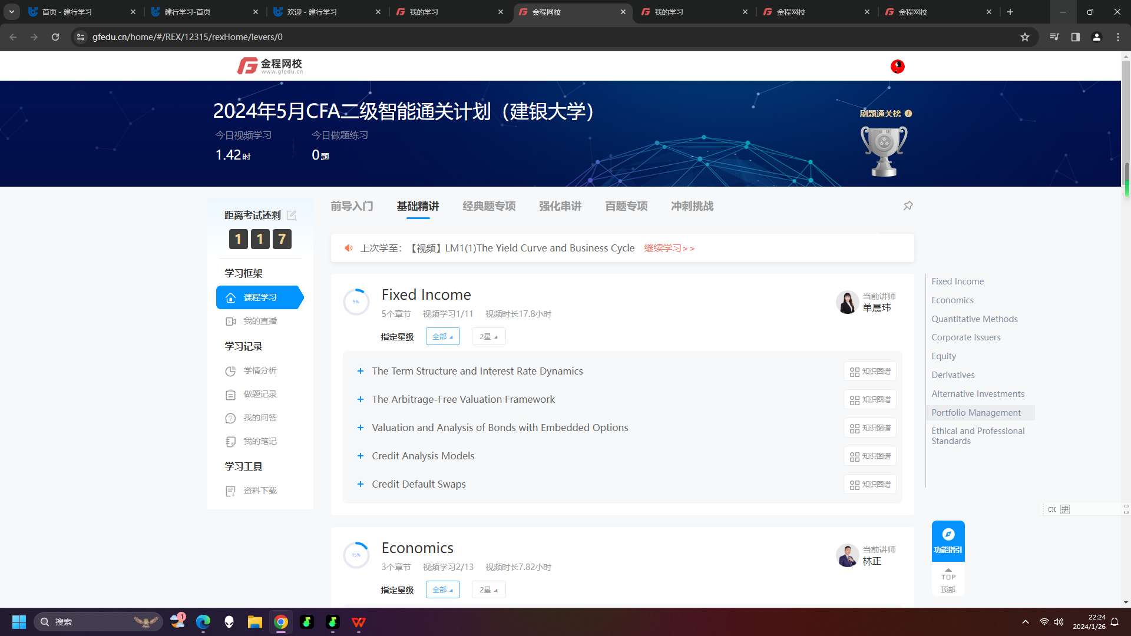Switch to the 经典题专项 tab
The width and height of the screenshot is (1131, 636).
pos(489,206)
